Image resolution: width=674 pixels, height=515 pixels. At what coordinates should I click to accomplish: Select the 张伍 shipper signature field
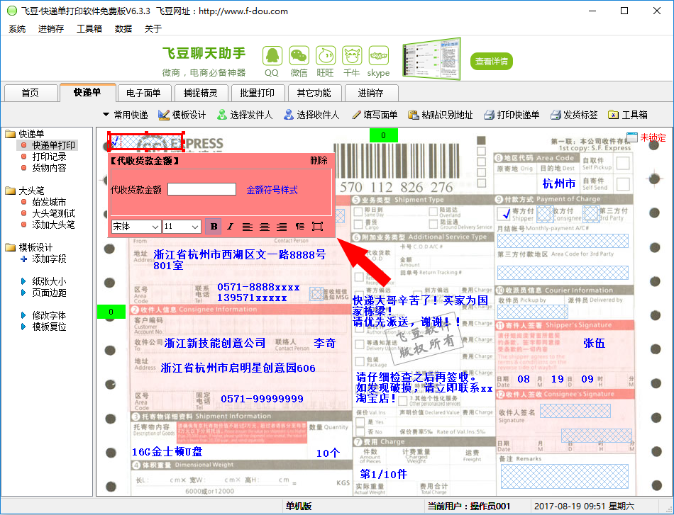594,343
